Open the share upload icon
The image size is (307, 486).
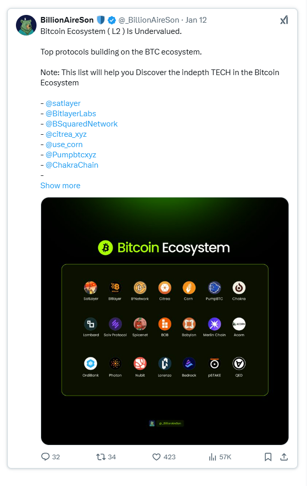284,457
